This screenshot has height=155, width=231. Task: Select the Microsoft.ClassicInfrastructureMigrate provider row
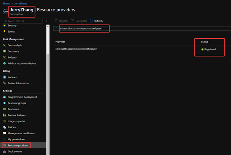[x=142, y=49]
